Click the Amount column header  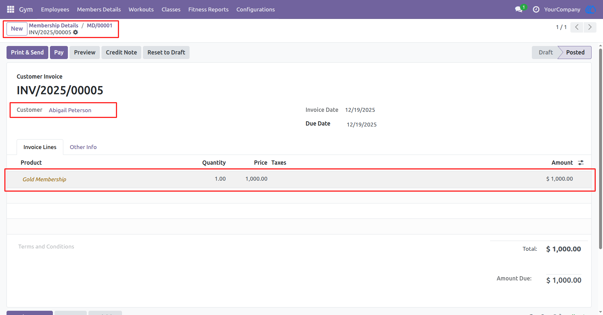coord(562,162)
